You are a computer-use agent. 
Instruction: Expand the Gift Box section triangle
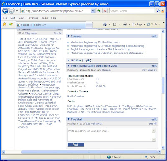pyautogui.click(x=68, y=60)
